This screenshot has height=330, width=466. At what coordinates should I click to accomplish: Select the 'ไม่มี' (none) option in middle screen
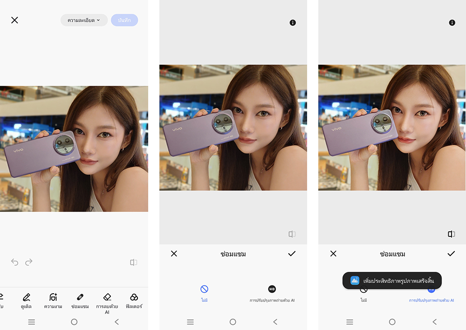click(204, 293)
